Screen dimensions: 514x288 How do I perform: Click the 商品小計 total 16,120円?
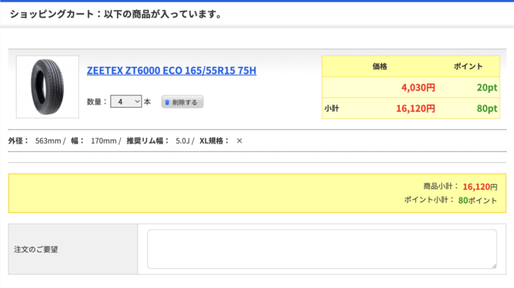[480, 187]
